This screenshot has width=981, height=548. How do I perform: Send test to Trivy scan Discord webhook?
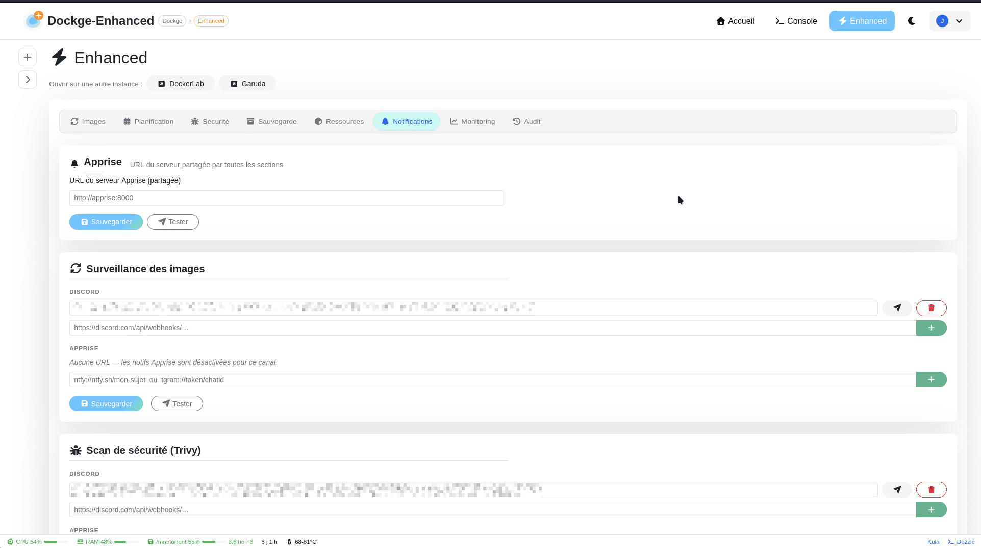[897, 490]
